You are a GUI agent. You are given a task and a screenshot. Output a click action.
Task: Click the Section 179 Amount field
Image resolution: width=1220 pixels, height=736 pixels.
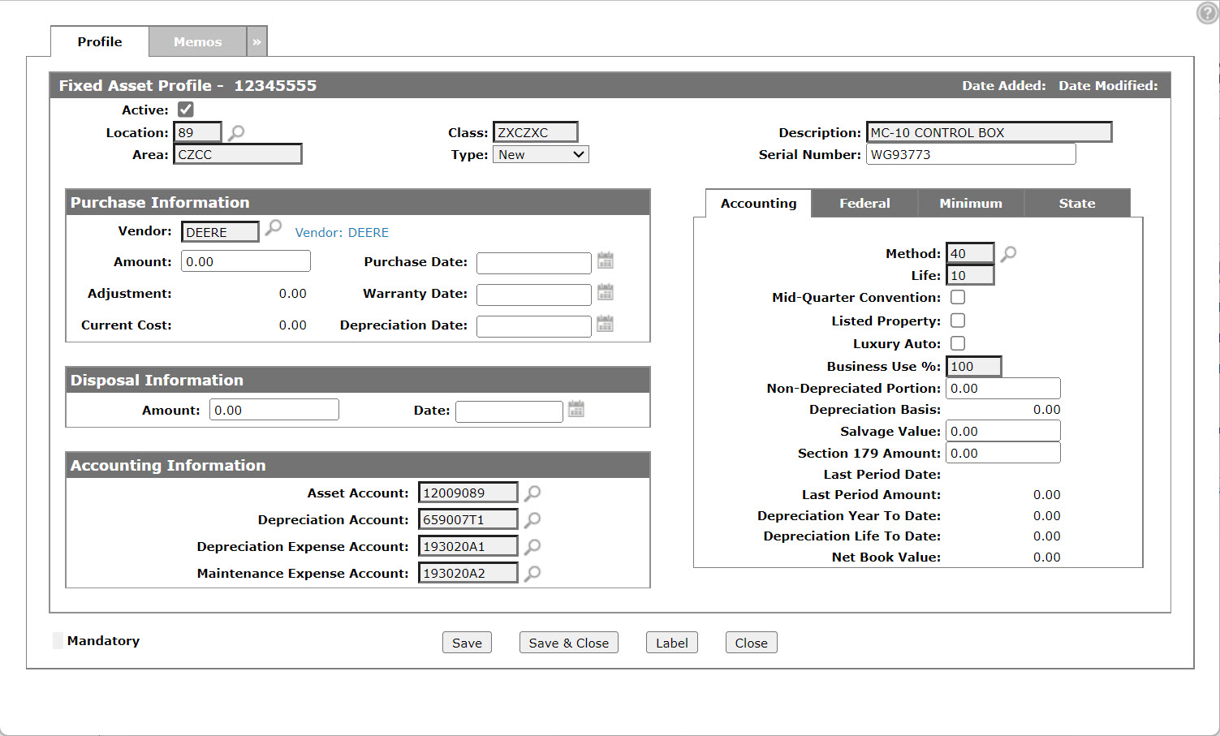(1003, 453)
